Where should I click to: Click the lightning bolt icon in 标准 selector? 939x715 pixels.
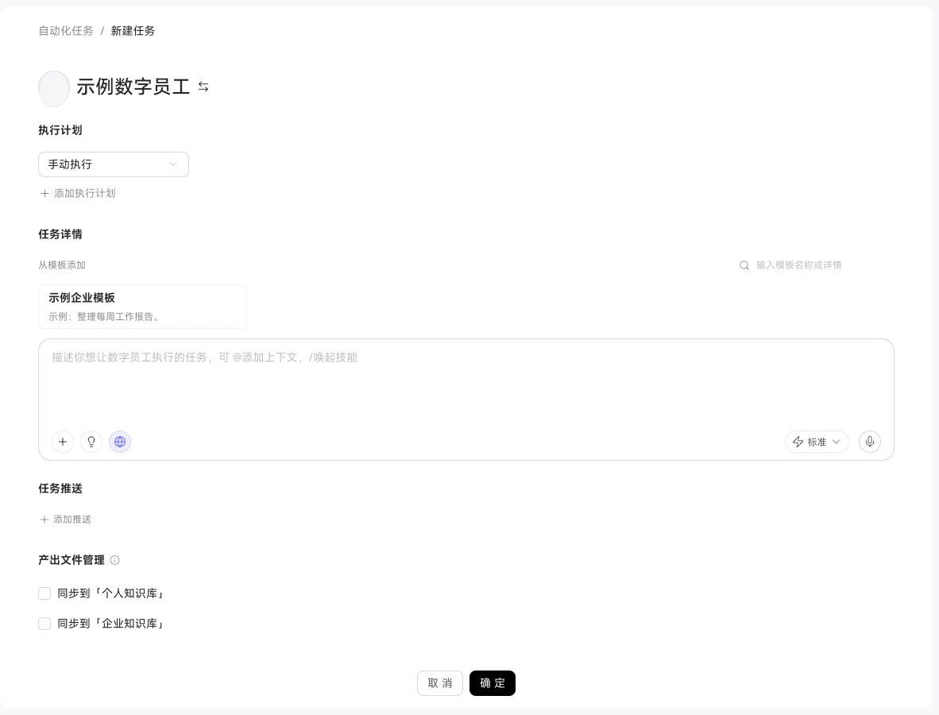pyautogui.click(x=798, y=442)
